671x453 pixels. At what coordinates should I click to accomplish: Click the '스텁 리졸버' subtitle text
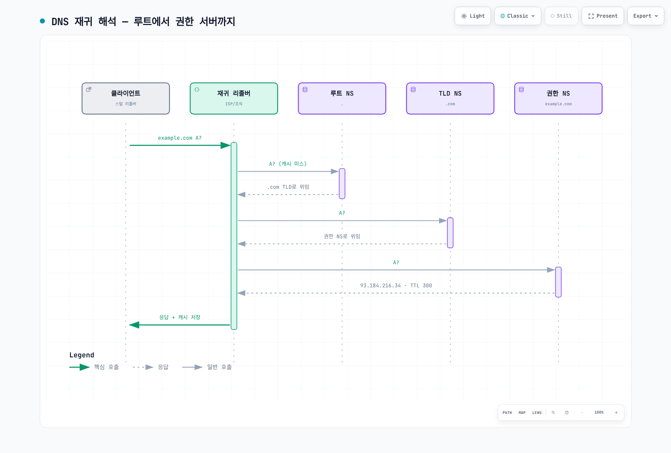[126, 104]
